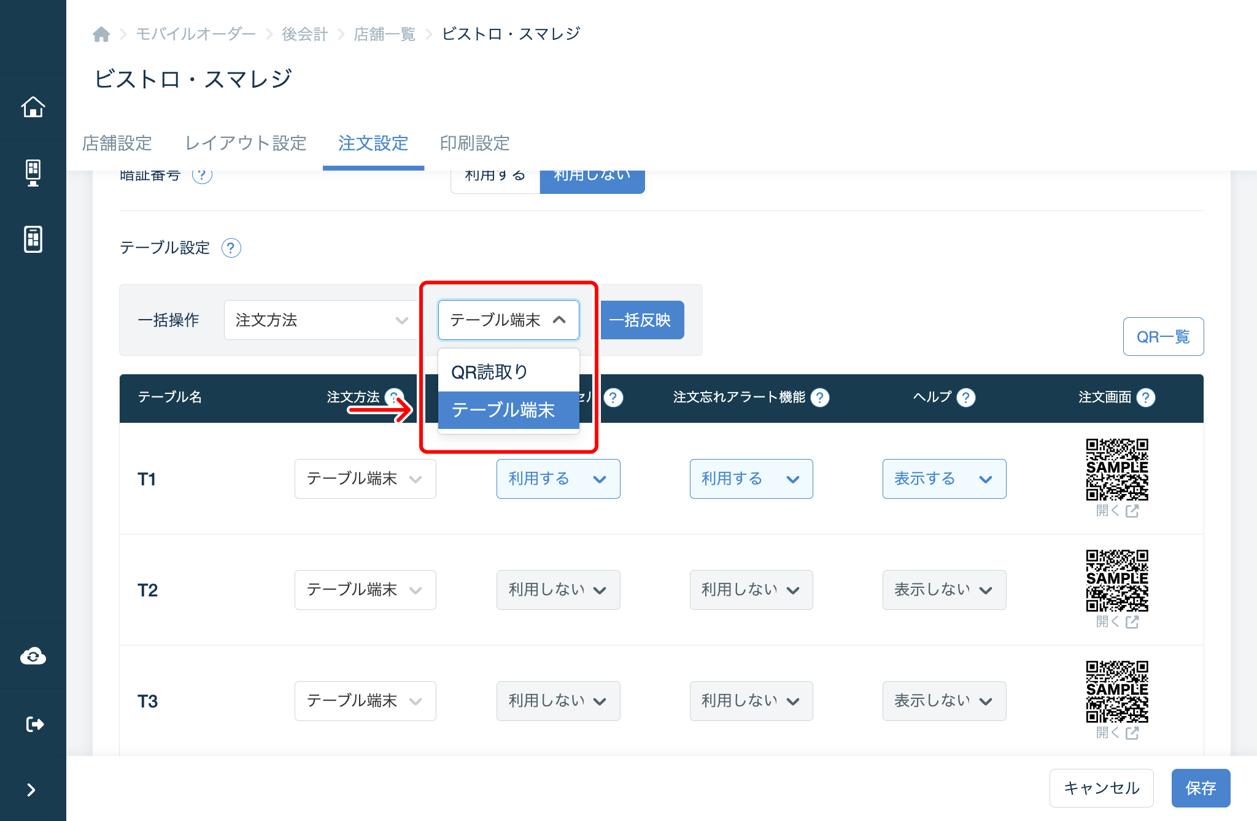Screen dimensions: 1257x821
Task: Open T3 order screen via 開く link
Action: tap(1117, 733)
